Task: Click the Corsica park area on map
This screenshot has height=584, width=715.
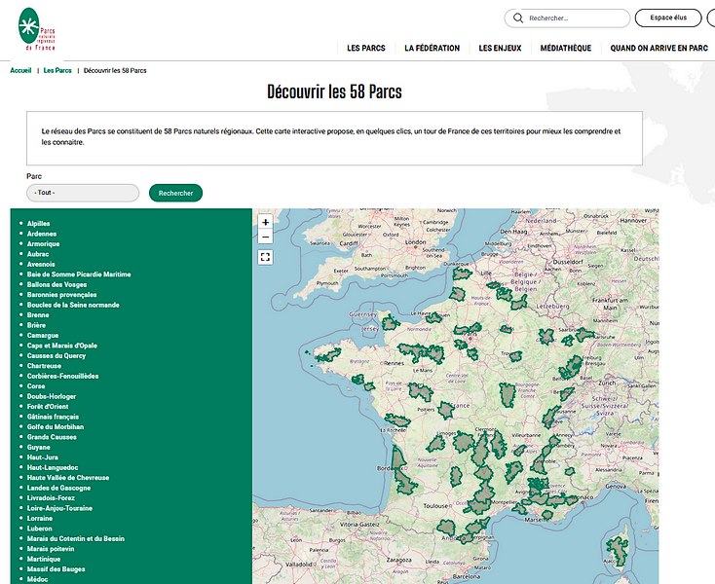Action: [x=617, y=551]
